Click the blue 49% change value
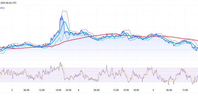The width and height of the screenshot is (198, 104). 2,8
